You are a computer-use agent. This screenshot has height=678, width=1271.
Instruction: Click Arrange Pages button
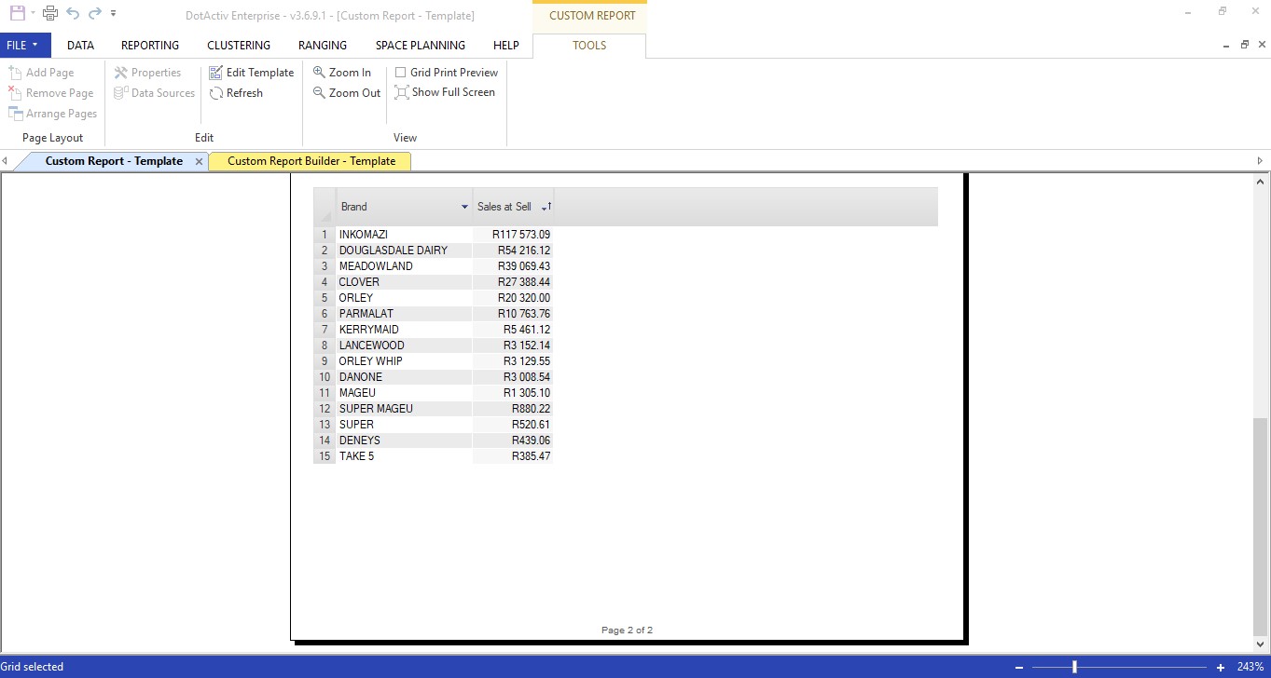(53, 114)
